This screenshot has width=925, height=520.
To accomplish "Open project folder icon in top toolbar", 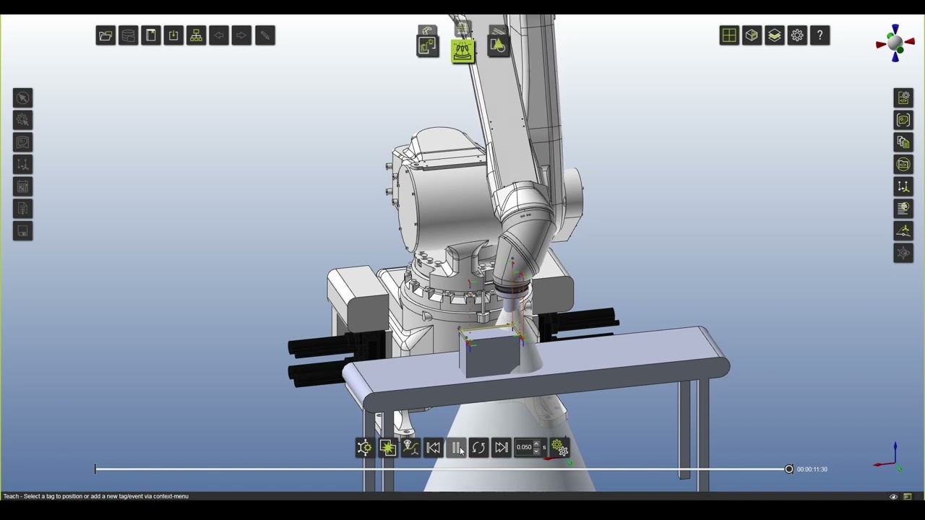I will pos(106,35).
